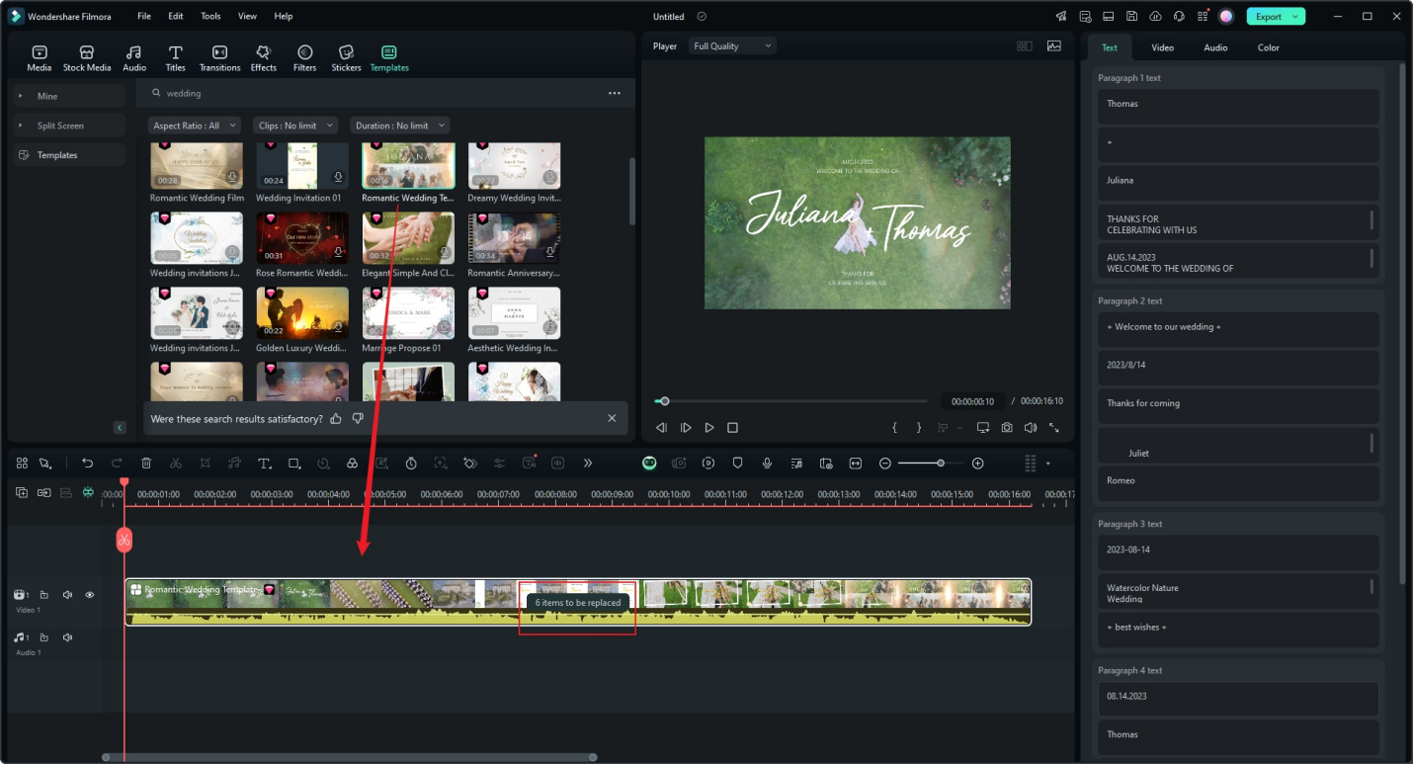Viewport: 1413px width, 764px height.
Task: Click the Delete trash can icon
Action: [146, 464]
